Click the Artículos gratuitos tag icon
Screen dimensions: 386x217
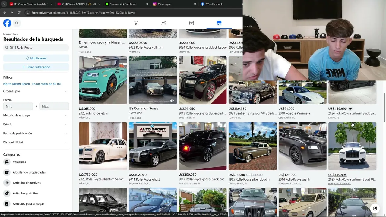tap(7, 193)
